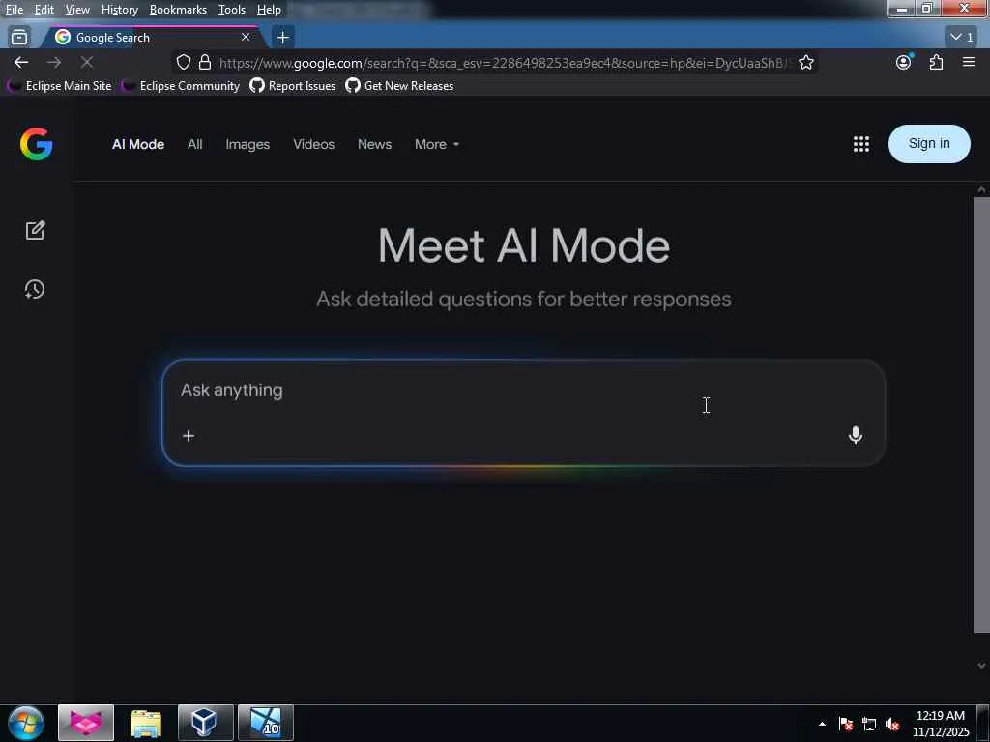Click the Sign in button
Screen dimensions: 990x742
click(929, 144)
